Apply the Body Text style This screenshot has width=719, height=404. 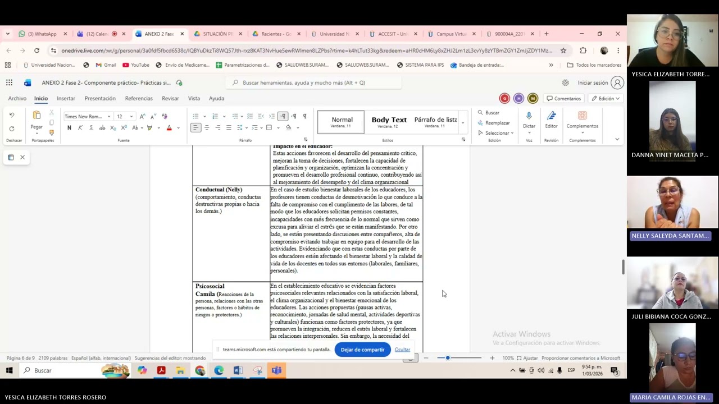click(389, 122)
